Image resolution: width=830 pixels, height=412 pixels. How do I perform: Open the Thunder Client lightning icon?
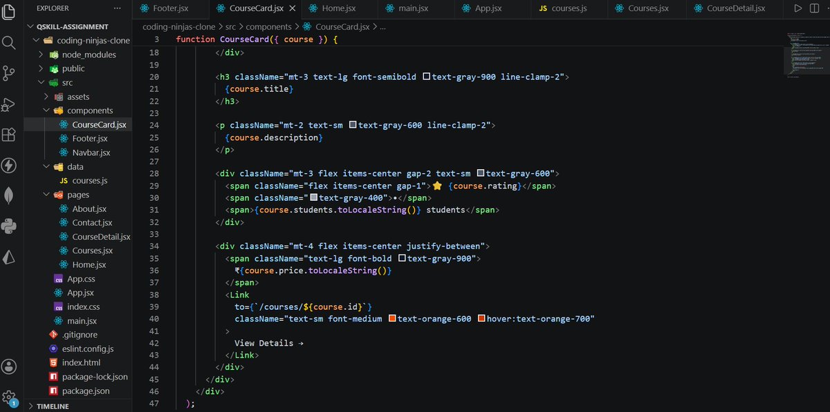[x=9, y=166]
